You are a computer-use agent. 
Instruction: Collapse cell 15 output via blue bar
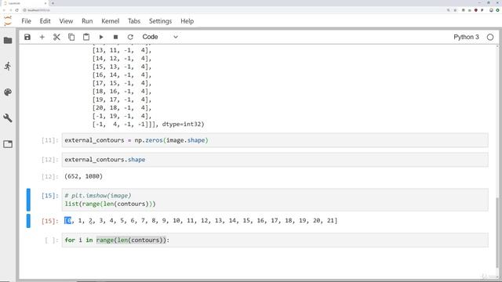click(28, 221)
